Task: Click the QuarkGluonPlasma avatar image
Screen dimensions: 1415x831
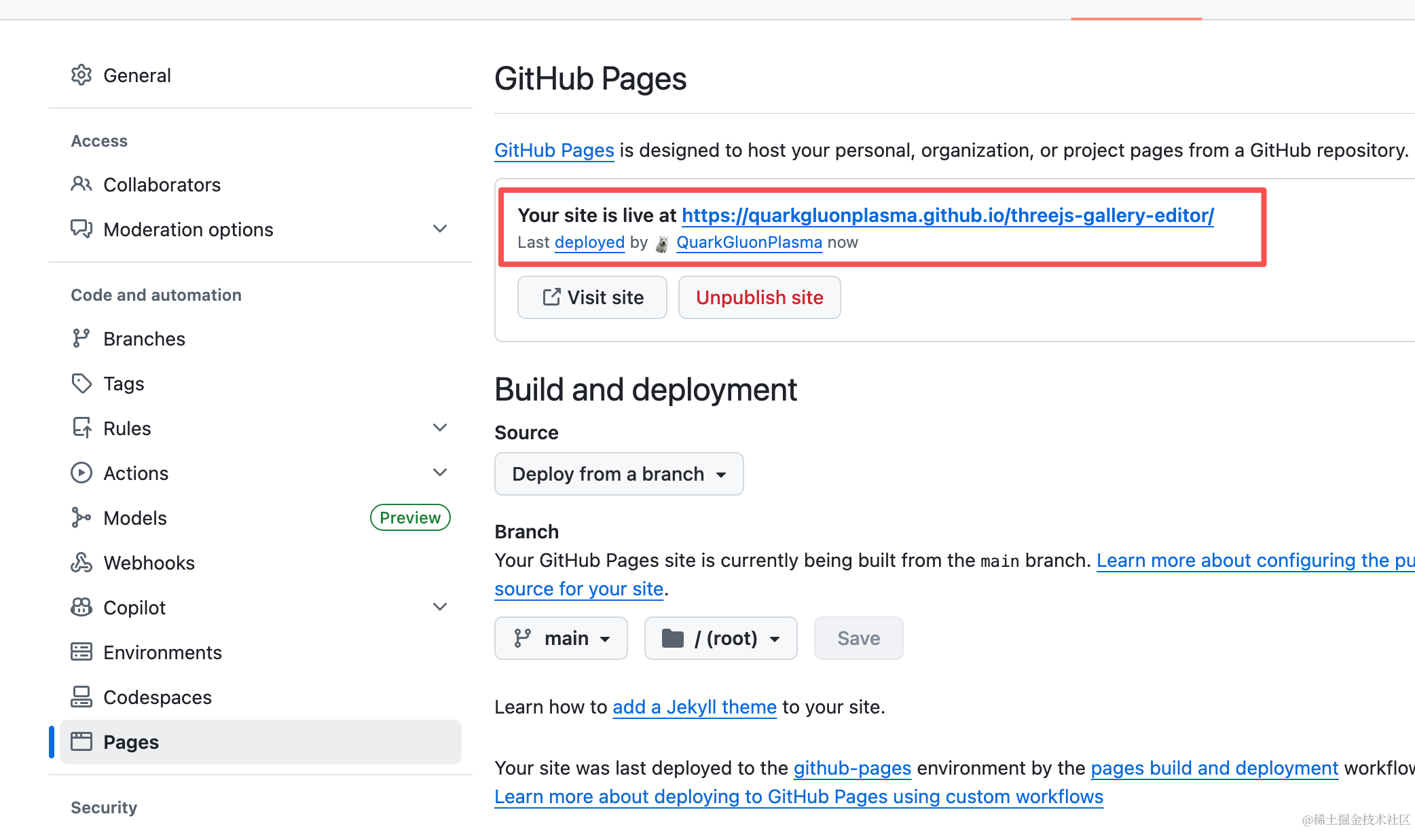Action: point(662,243)
